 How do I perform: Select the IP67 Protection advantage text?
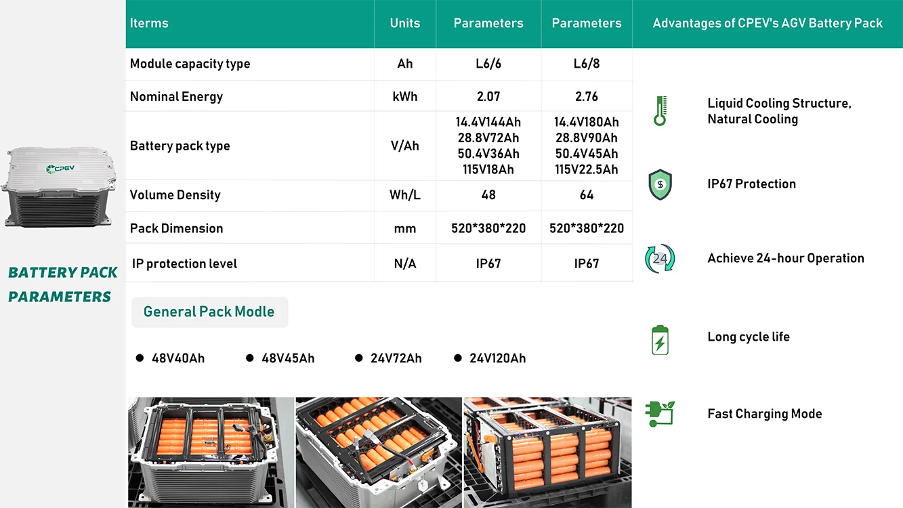tap(752, 184)
